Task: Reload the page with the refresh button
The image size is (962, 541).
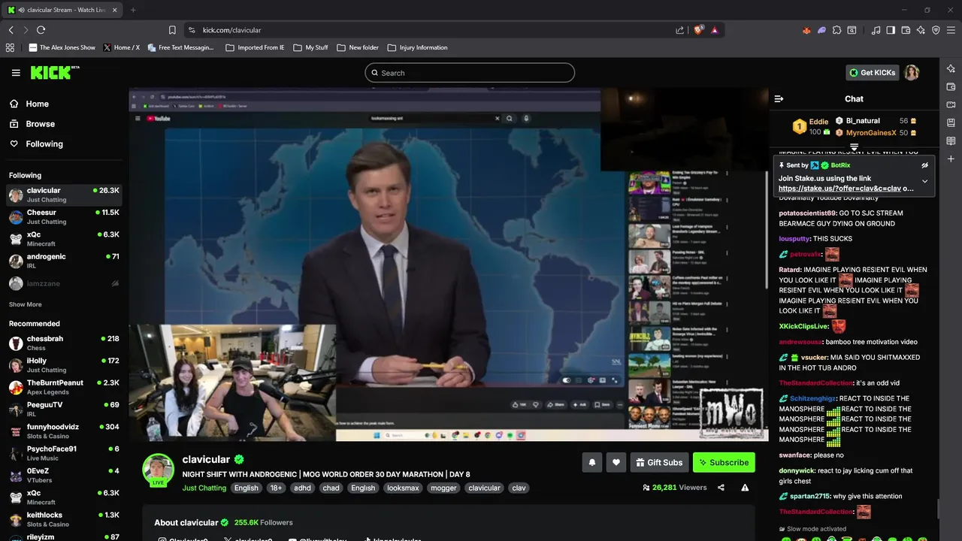Action: click(41, 30)
